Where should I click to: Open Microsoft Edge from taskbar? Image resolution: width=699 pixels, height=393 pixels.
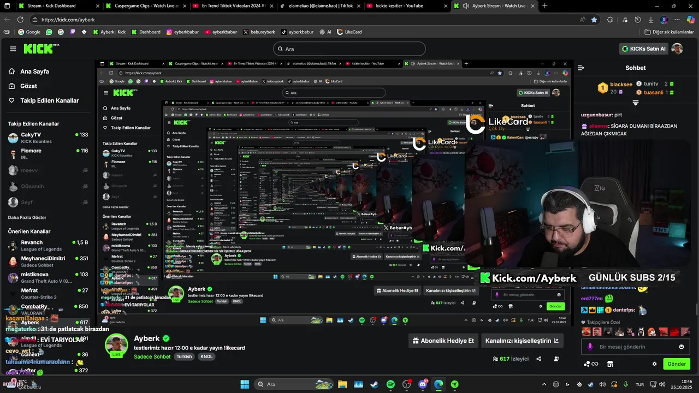439,384
